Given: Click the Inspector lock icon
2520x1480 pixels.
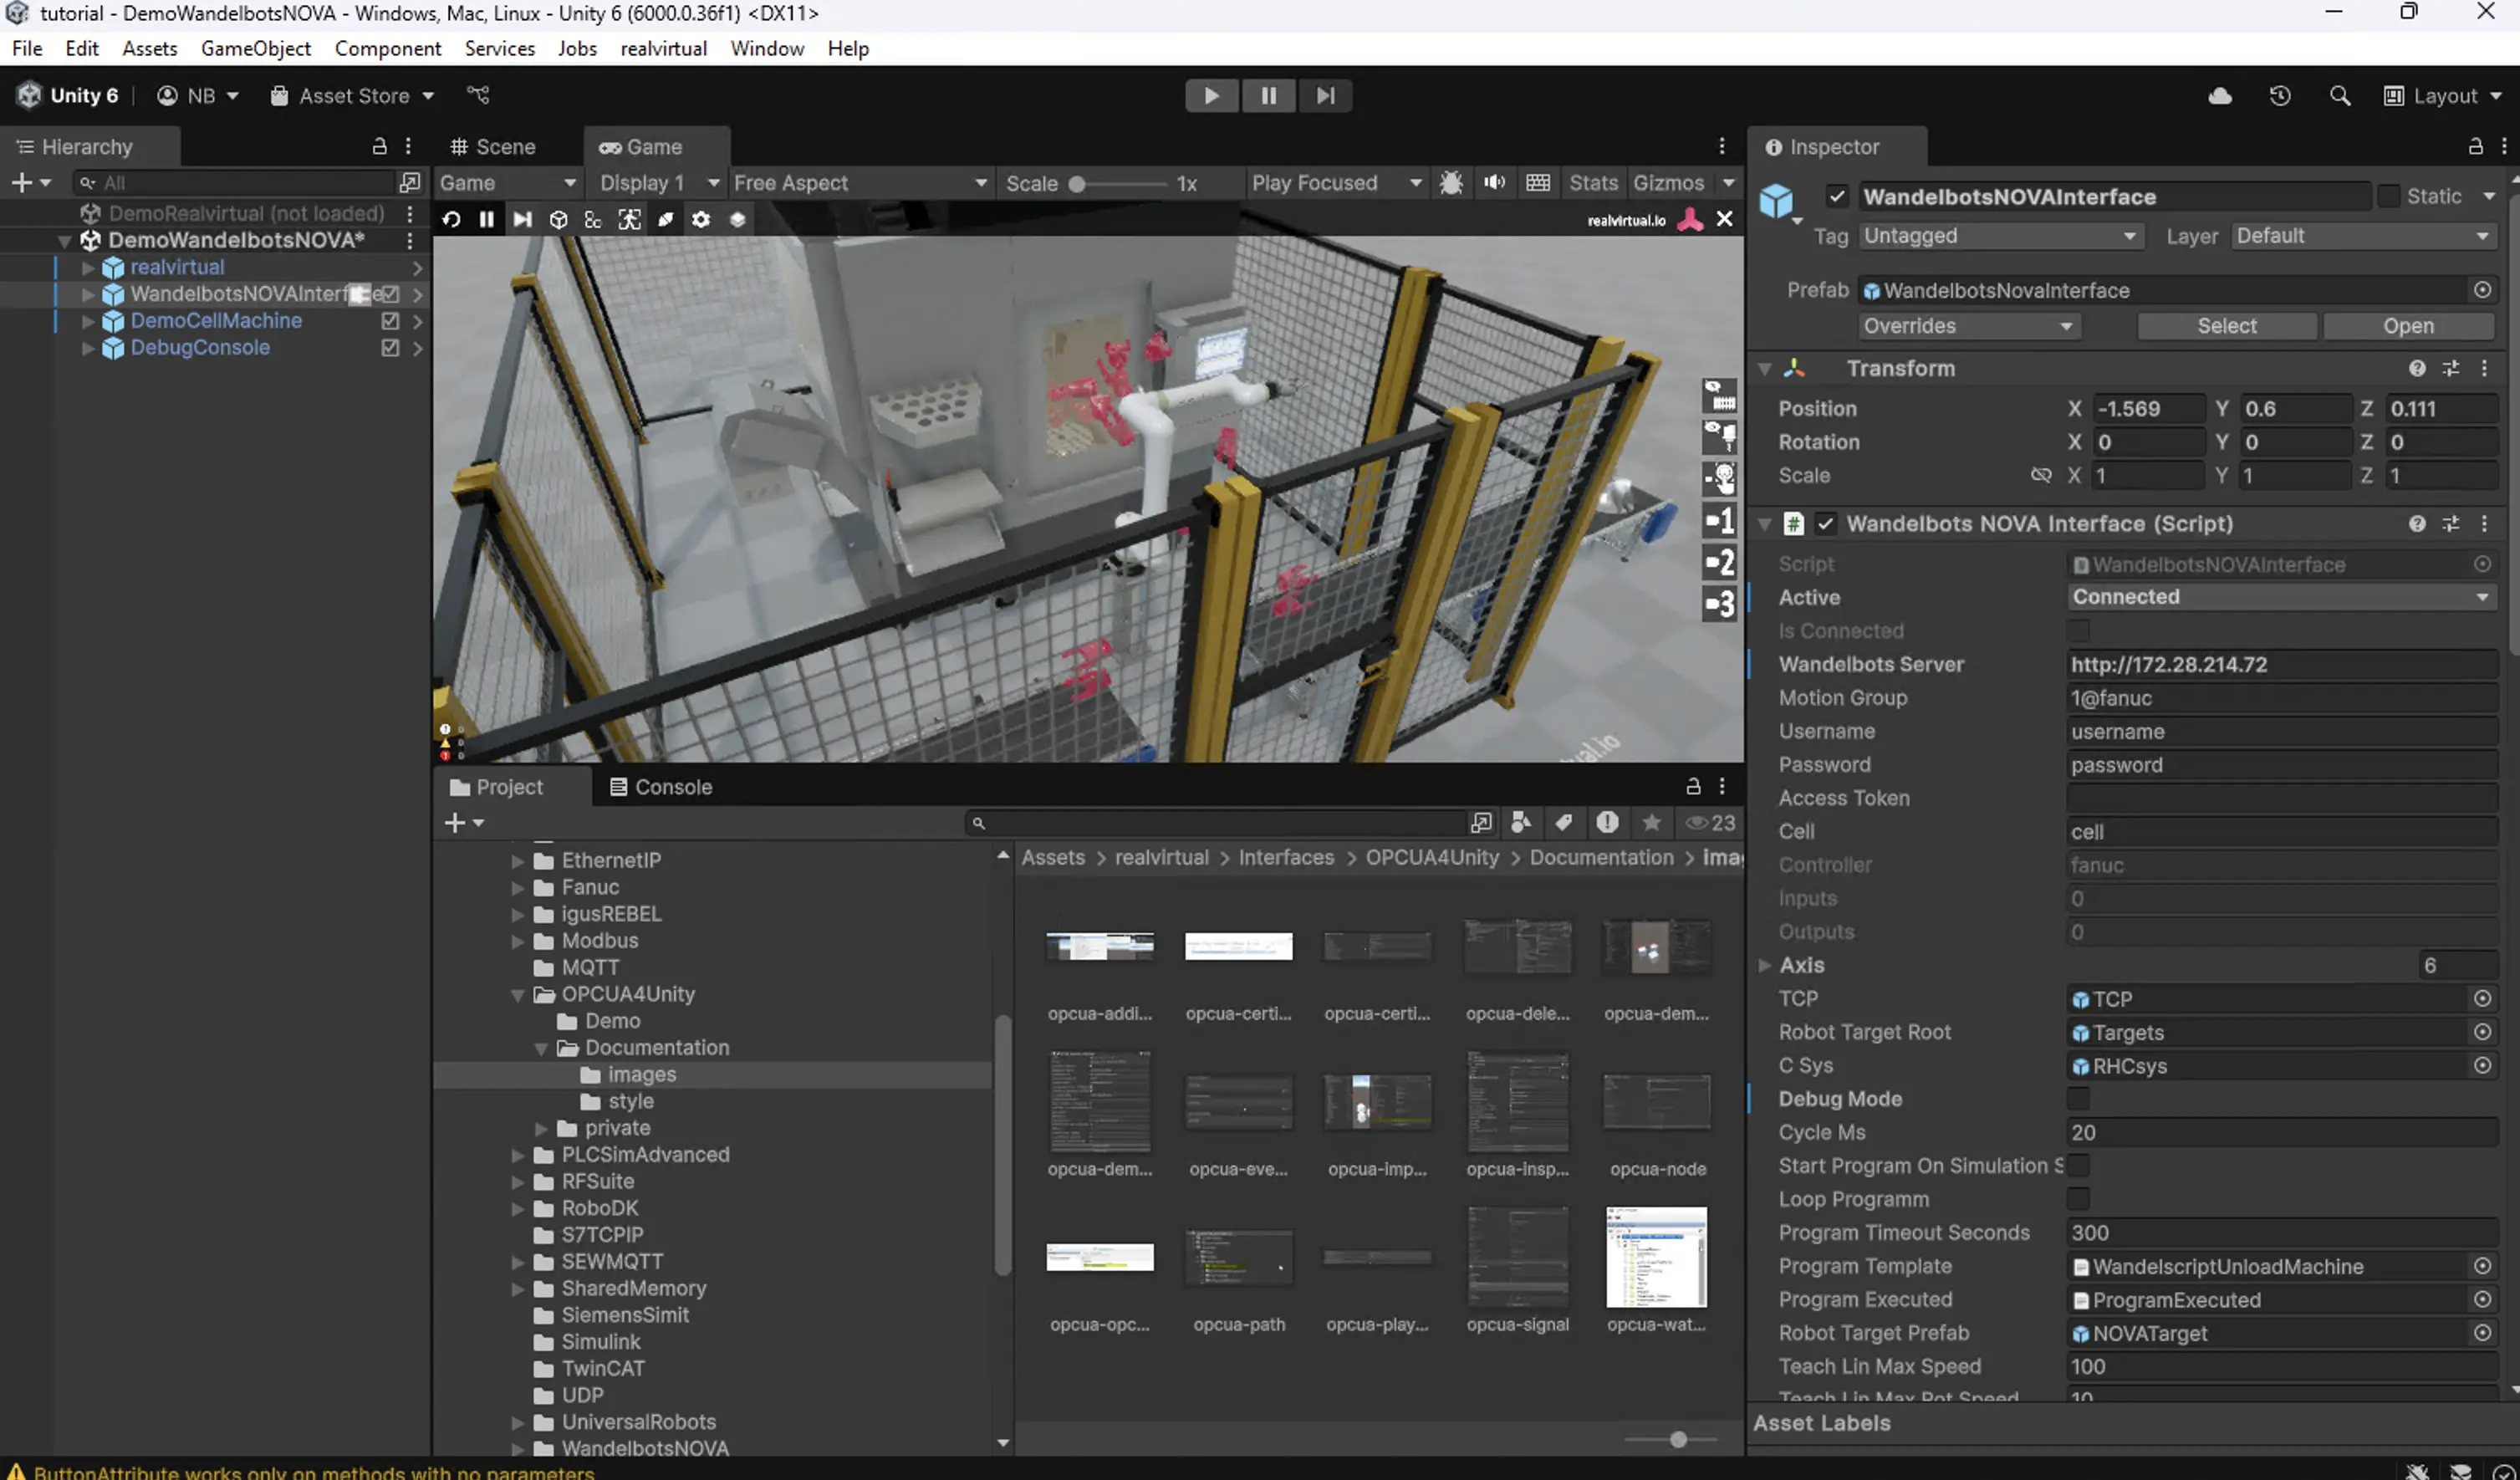Looking at the screenshot, I should [x=2476, y=146].
